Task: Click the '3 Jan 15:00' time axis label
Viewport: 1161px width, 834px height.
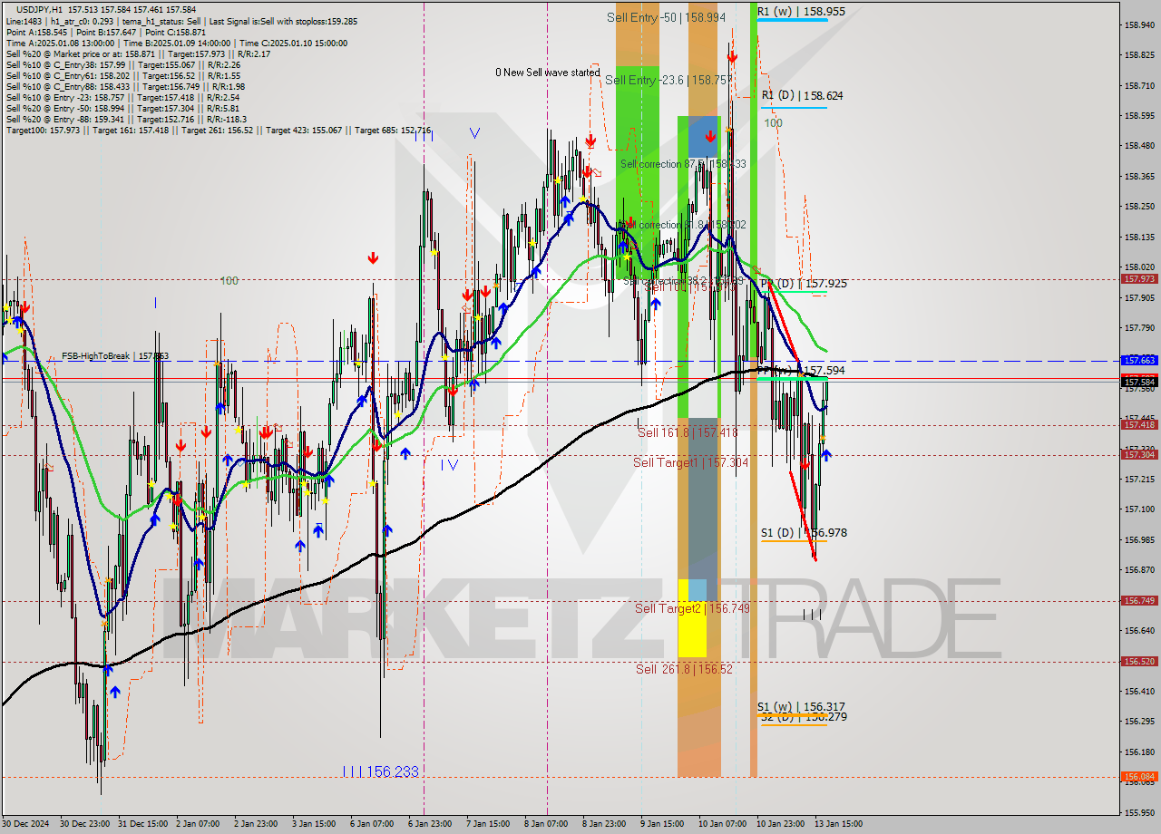Action: (315, 824)
